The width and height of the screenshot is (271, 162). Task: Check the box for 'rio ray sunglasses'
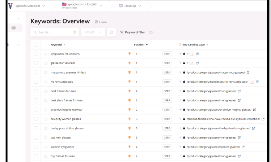tap(36, 82)
